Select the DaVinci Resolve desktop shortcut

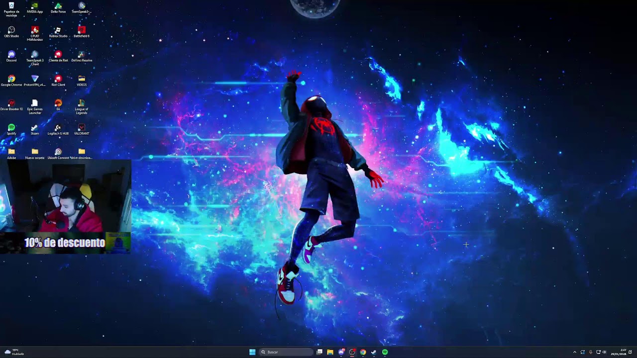82,57
